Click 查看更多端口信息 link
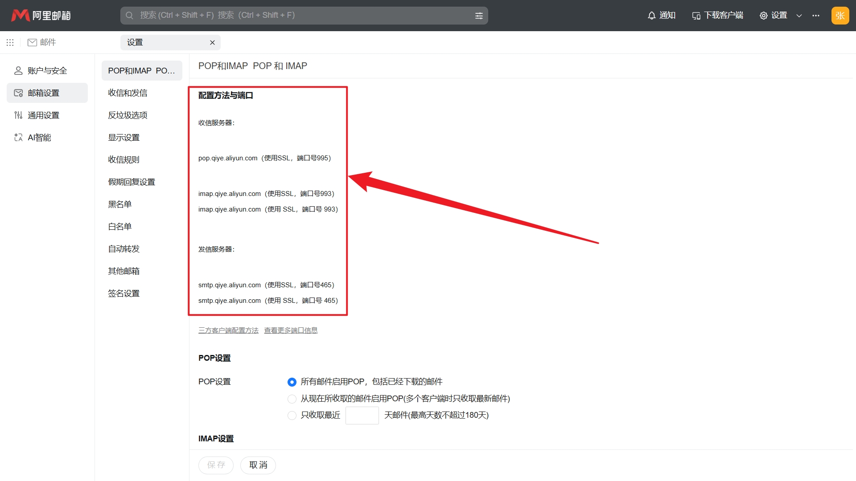The image size is (856, 481). tap(291, 330)
